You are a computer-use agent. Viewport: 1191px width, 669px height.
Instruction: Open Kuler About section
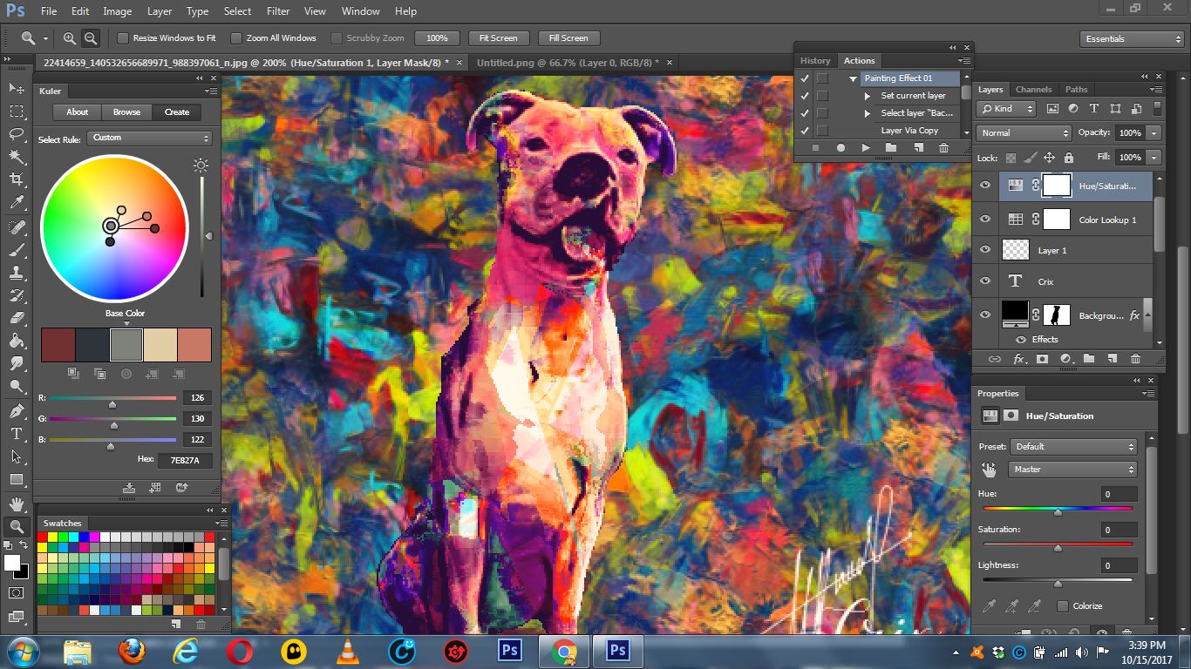(x=78, y=111)
